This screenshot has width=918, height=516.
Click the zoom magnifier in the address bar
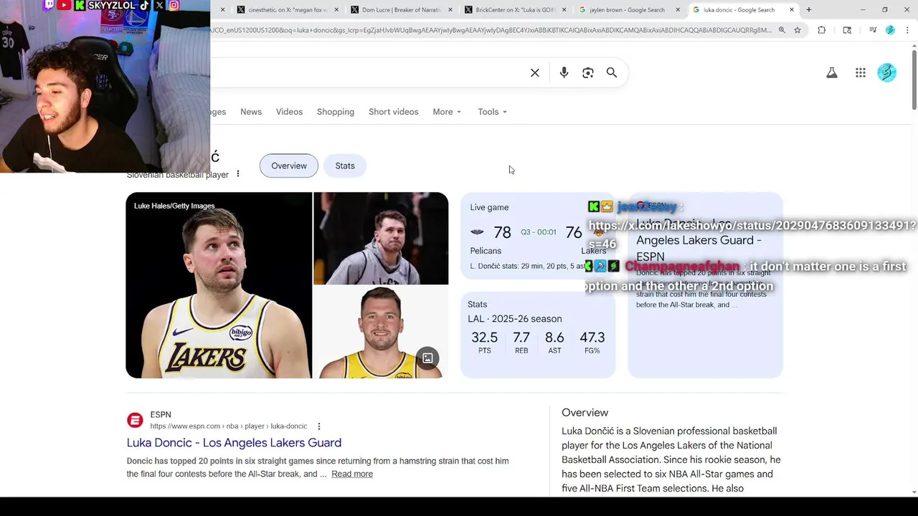coord(782,30)
